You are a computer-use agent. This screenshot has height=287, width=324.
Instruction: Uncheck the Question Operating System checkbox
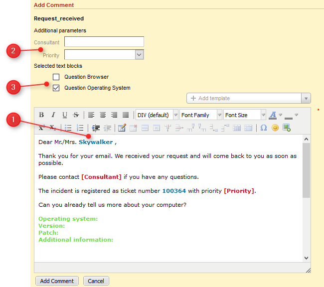coord(56,88)
